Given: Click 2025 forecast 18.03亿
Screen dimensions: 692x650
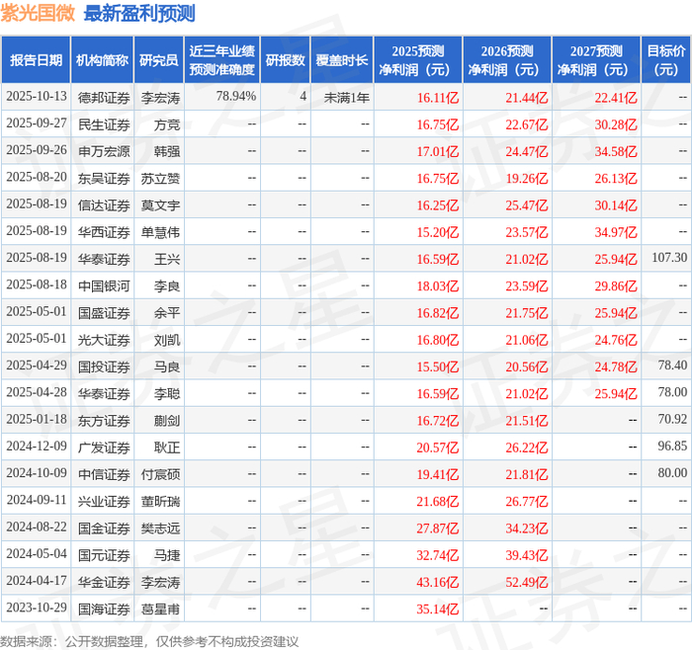Looking at the screenshot, I should pos(438,286).
